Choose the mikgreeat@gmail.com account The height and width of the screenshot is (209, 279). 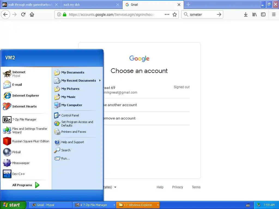click(x=147, y=90)
